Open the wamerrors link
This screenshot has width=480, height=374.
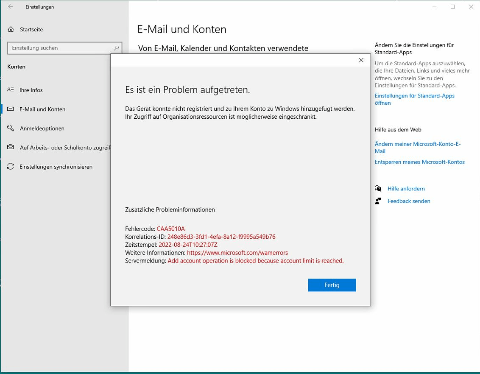pyautogui.click(x=237, y=253)
